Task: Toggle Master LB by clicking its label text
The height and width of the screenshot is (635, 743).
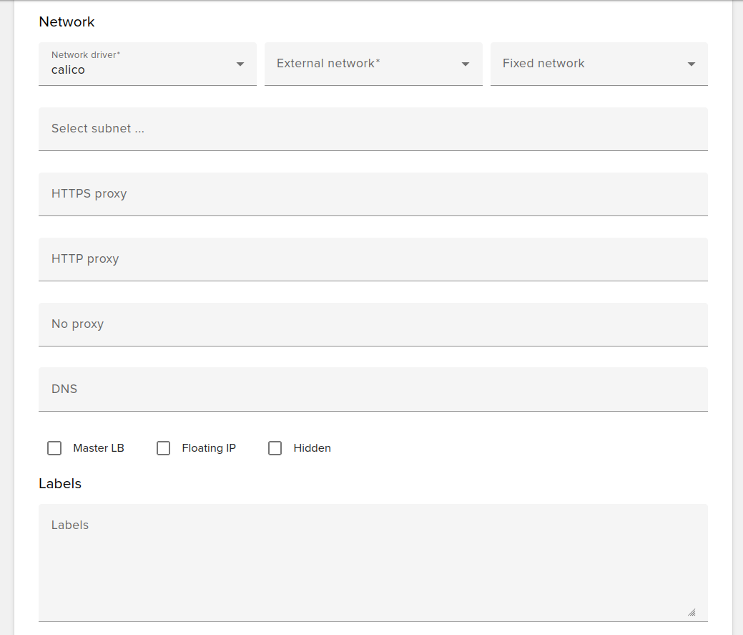Action: pyautogui.click(x=99, y=447)
